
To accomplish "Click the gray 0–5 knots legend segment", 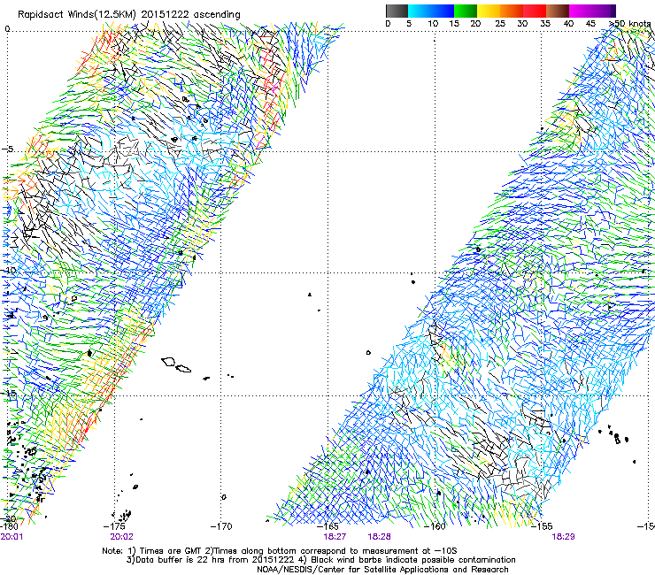I will pos(397,11).
